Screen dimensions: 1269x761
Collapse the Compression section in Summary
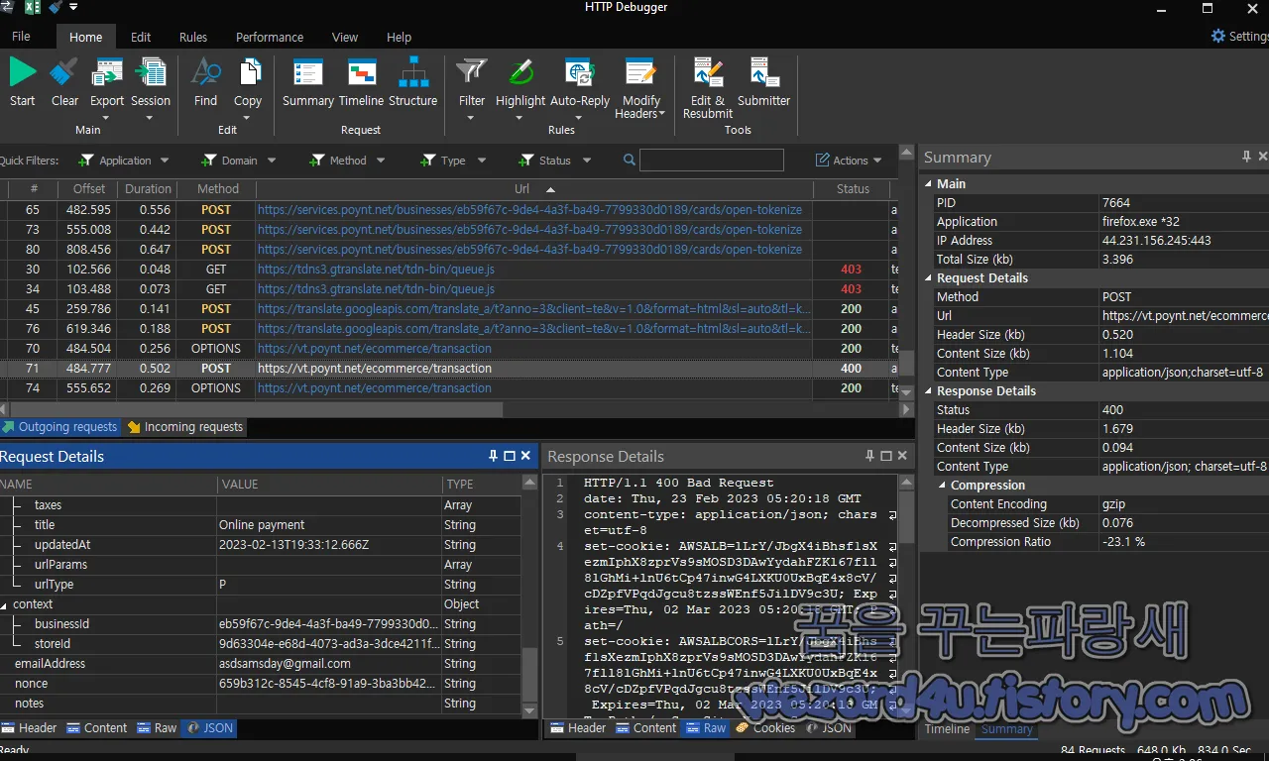941,485
